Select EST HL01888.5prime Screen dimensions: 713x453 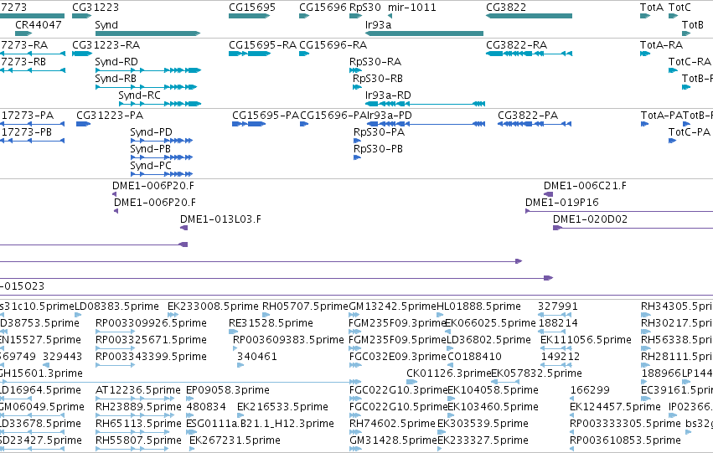click(478, 306)
